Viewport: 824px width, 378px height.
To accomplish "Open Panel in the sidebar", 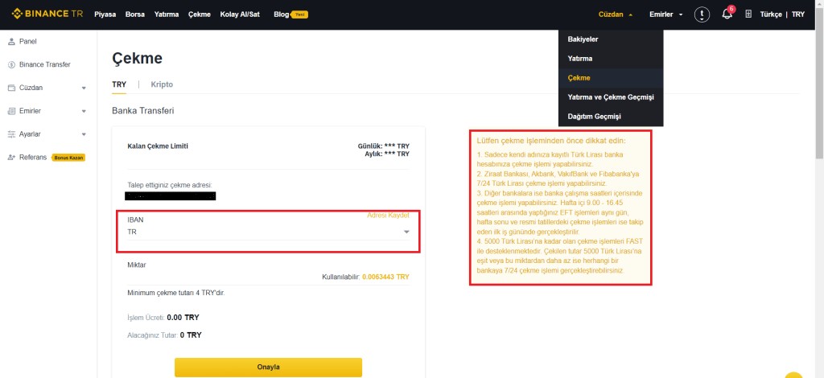I will click(x=28, y=42).
